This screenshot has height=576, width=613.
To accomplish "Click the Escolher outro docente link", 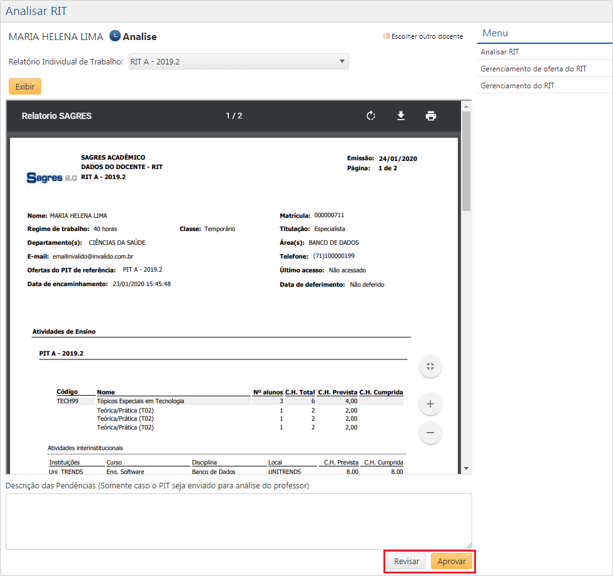I will point(427,36).
